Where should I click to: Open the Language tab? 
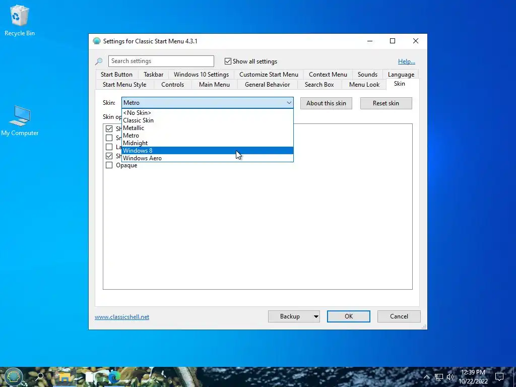point(401,75)
